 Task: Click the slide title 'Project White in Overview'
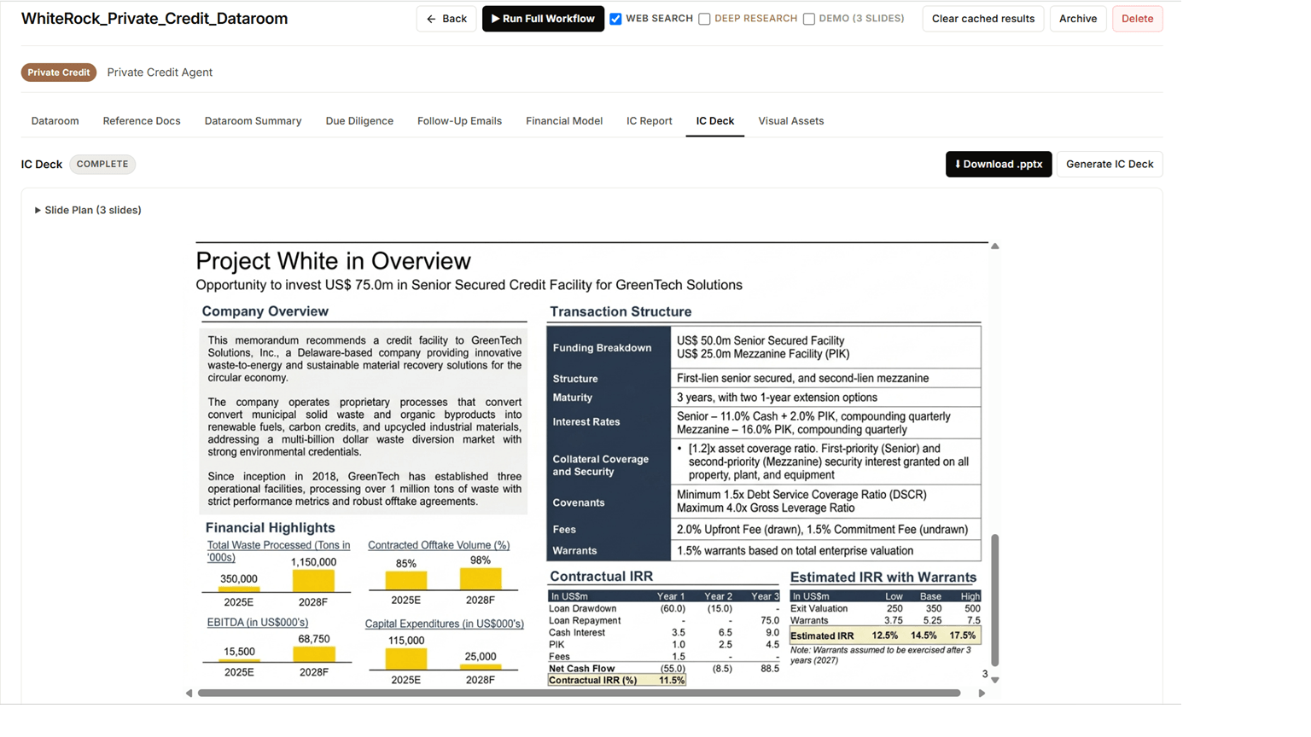tap(334, 261)
